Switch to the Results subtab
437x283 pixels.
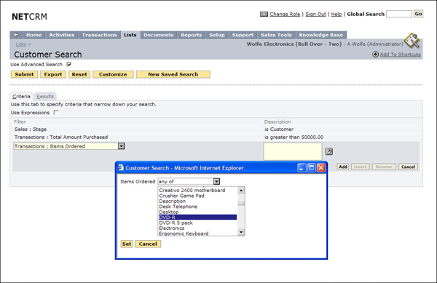click(x=45, y=96)
